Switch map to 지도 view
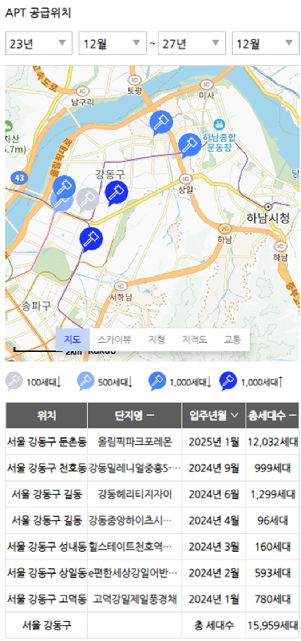The width and height of the screenshot is (301, 641). pos(72,340)
